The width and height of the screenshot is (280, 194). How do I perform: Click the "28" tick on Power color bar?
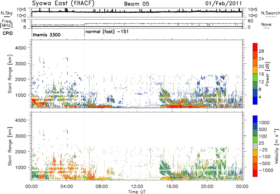pos(261,51)
